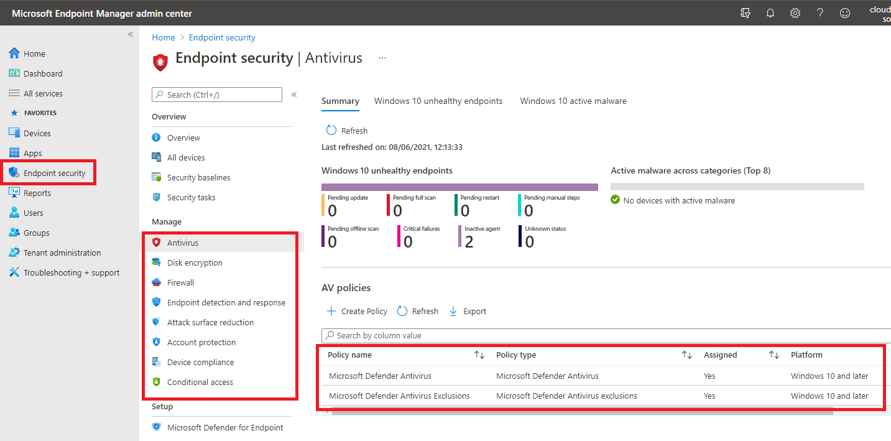Click Endpoint security breadcrumb link

click(x=222, y=37)
